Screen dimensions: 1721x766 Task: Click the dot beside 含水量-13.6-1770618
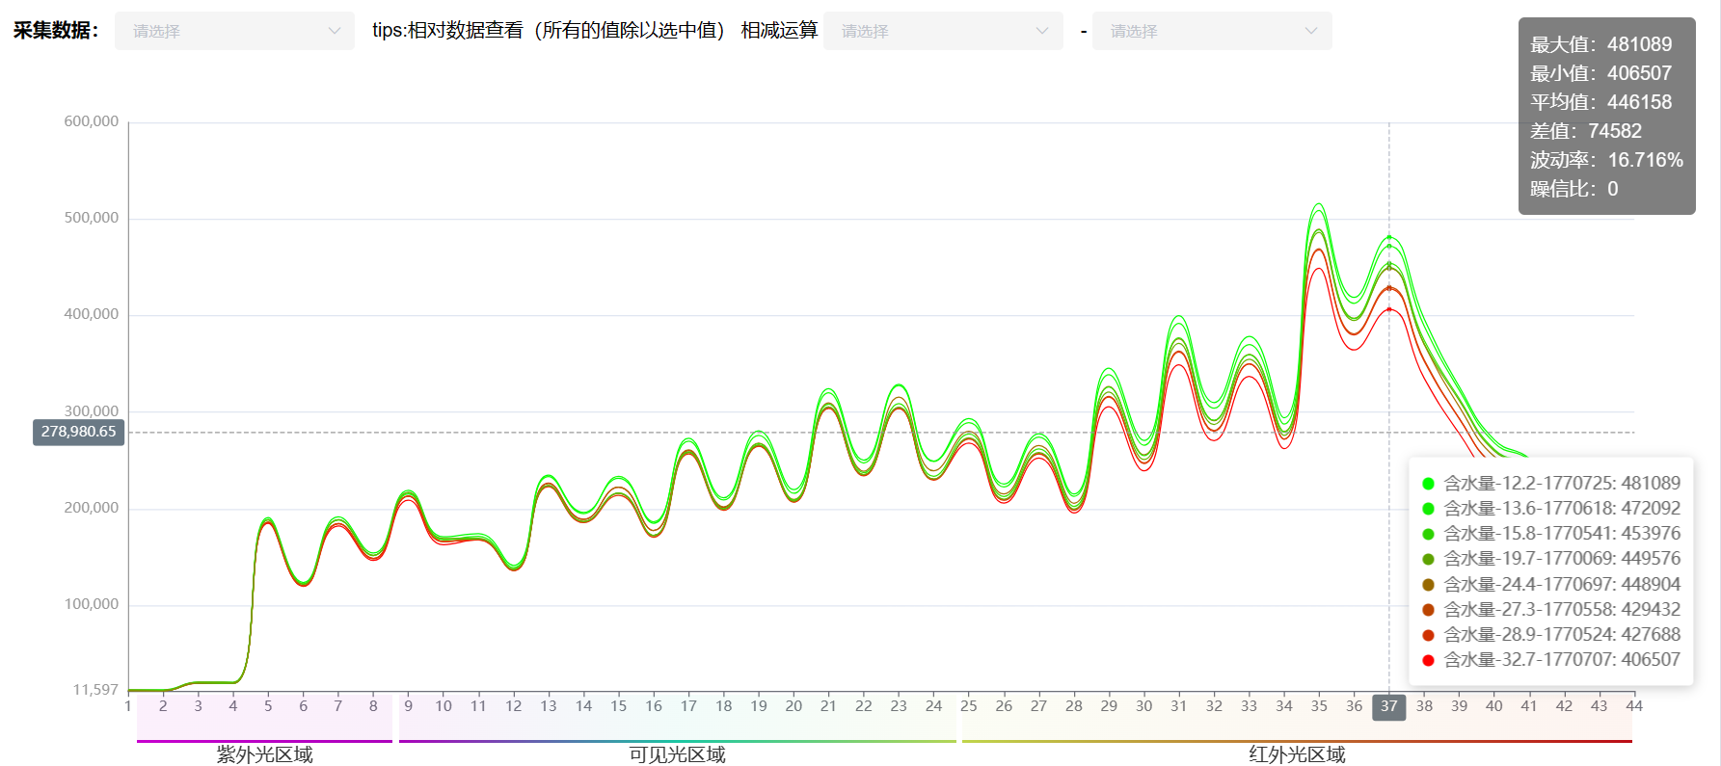point(1428,509)
